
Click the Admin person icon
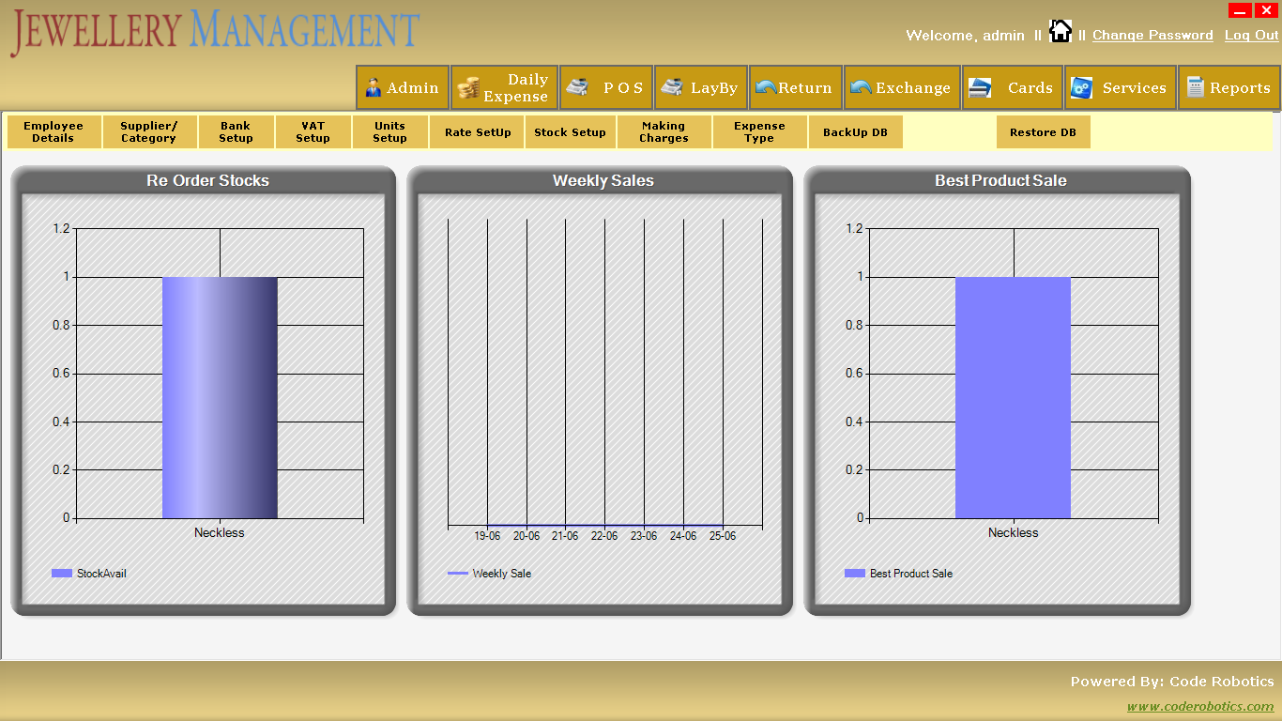(374, 87)
